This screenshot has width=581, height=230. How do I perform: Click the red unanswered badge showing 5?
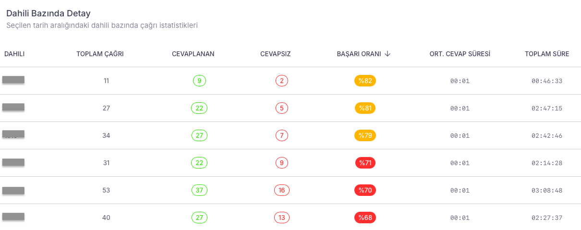point(281,108)
